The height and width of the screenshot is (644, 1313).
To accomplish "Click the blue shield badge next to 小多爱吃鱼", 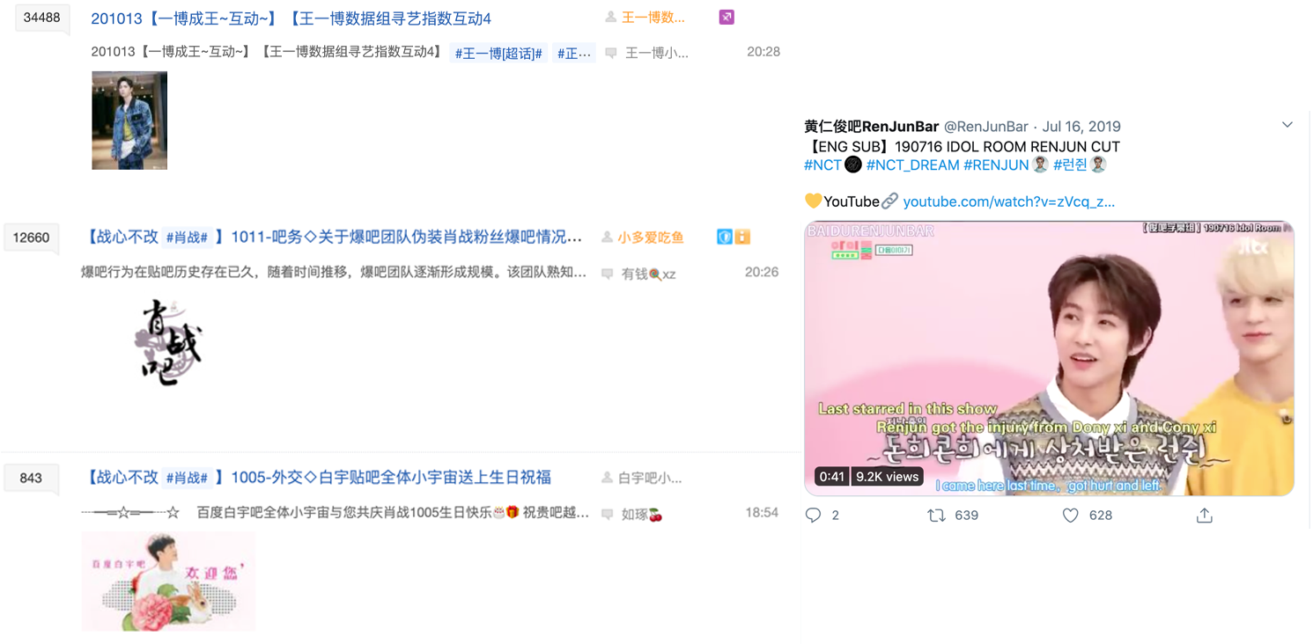I will (724, 237).
